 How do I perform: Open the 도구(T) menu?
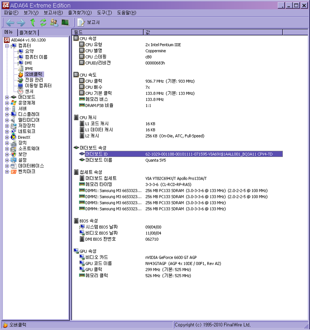(x=104, y=13)
